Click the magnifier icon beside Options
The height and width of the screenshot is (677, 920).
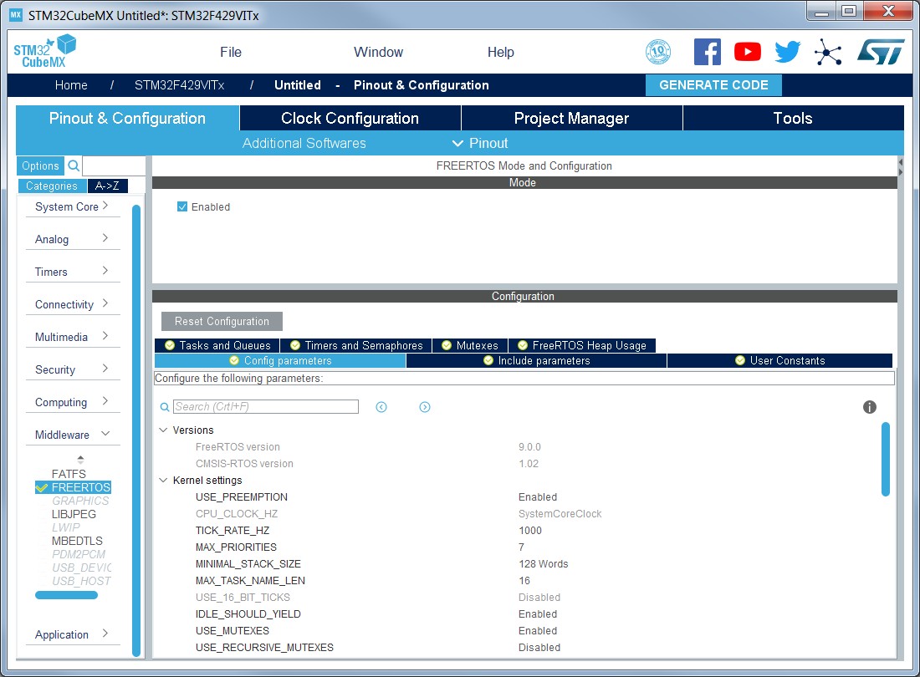tap(74, 165)
